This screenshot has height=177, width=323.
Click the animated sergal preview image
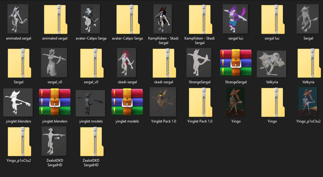pyautogui.click(x=18, y=19)
